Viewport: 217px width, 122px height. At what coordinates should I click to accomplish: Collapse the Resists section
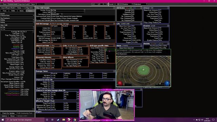168,44
